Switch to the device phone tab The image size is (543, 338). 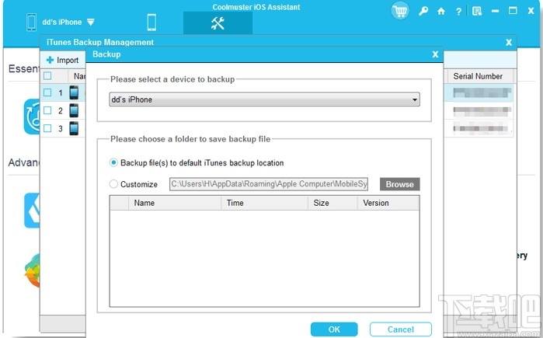coord(151,23)
